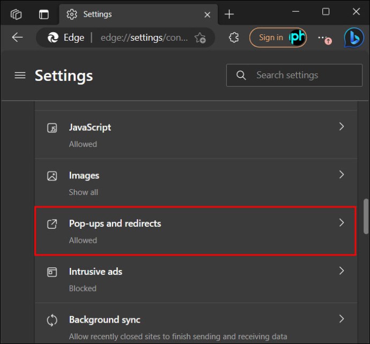Click the edge://settings address bar URL
Image resolution: width=370 pixels, height=344 pixels.
click(x=144, y=38)
